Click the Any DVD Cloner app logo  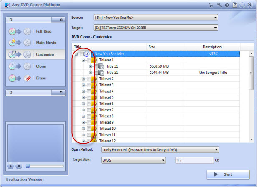pyautogui.click(x=7, y=5)
